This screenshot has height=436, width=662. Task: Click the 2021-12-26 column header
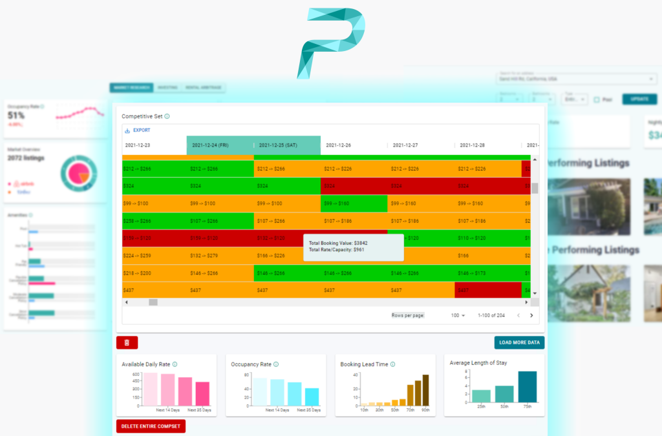(354, 145)
